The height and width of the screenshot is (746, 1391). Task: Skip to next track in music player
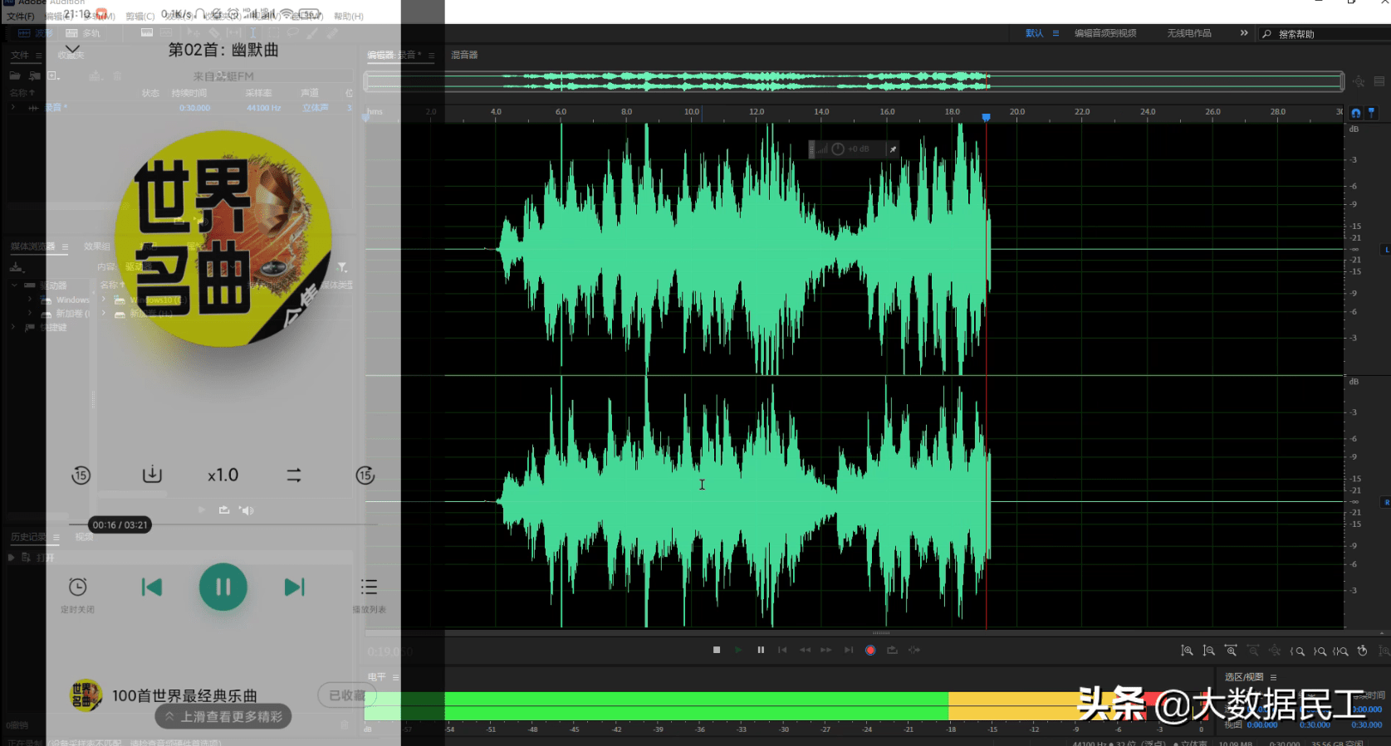[x=295, y=587]
